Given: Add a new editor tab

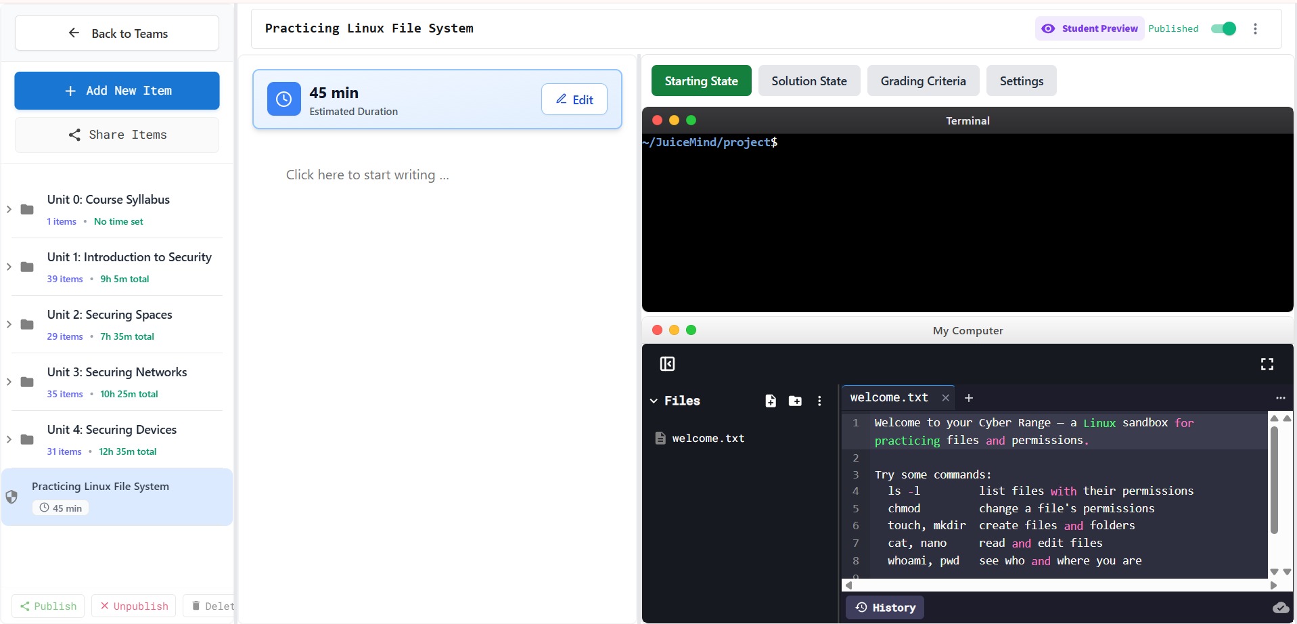Looking at the screenshot, I should pos(968,398).
